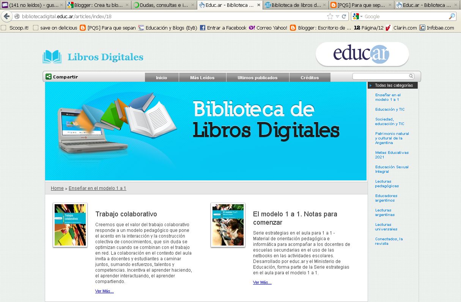Open the Google search engine dropdown
The height and width of the screenshot is (302, 461).
pyautogui.click(x=355, y=16)
